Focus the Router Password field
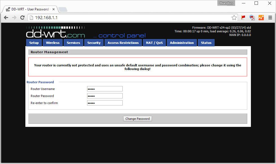This screenshot has height=164, width=276. pos(105,96)
